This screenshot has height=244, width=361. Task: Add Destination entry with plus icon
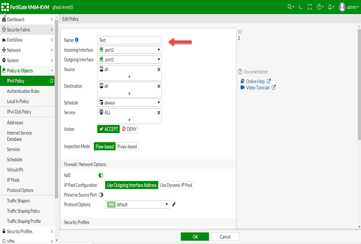point(129,93)
